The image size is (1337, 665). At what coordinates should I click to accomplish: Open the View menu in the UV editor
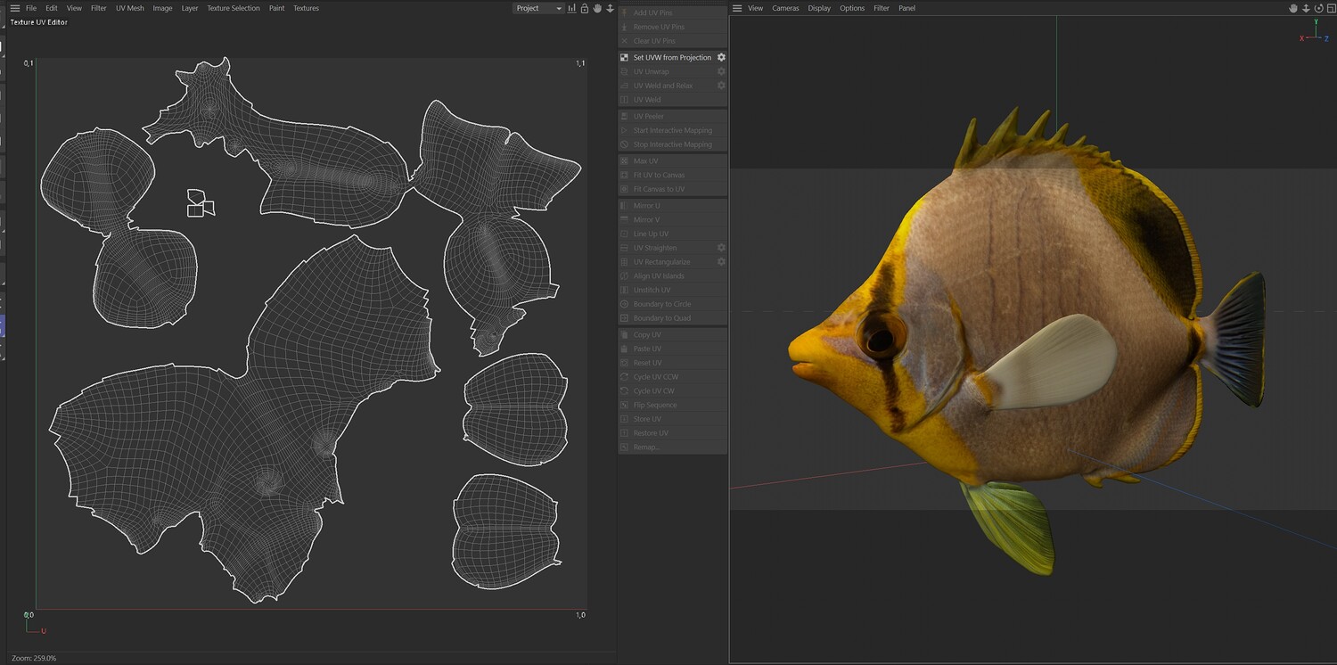click(74, 8)
